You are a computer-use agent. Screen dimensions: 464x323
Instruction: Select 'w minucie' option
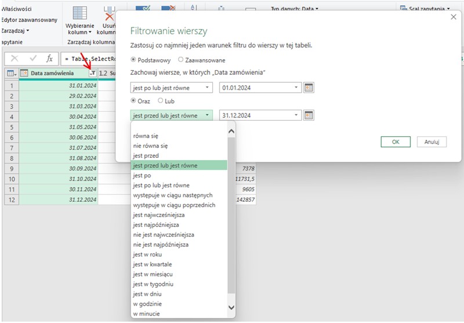click(179, 314)
